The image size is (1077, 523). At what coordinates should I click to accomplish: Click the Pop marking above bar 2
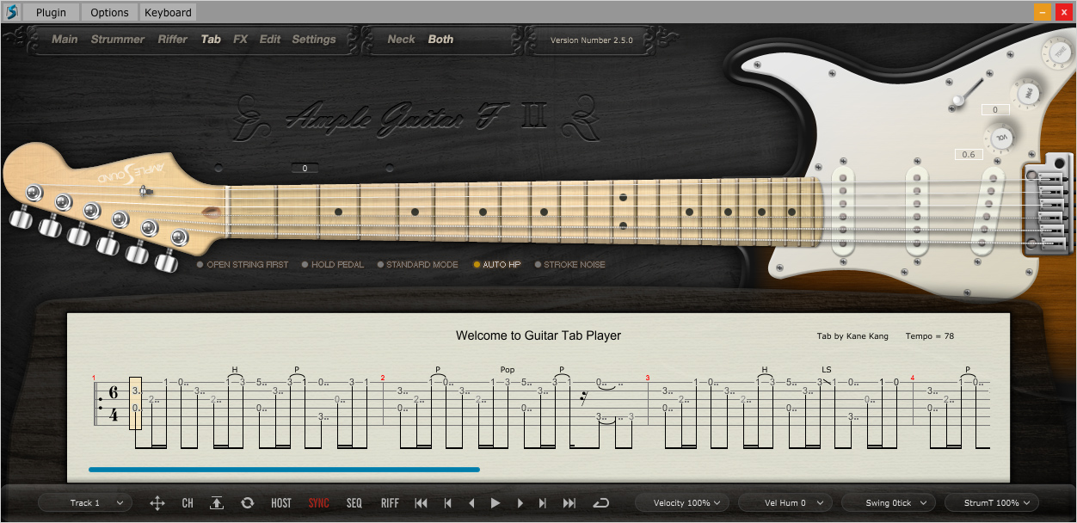pos(508,370)
